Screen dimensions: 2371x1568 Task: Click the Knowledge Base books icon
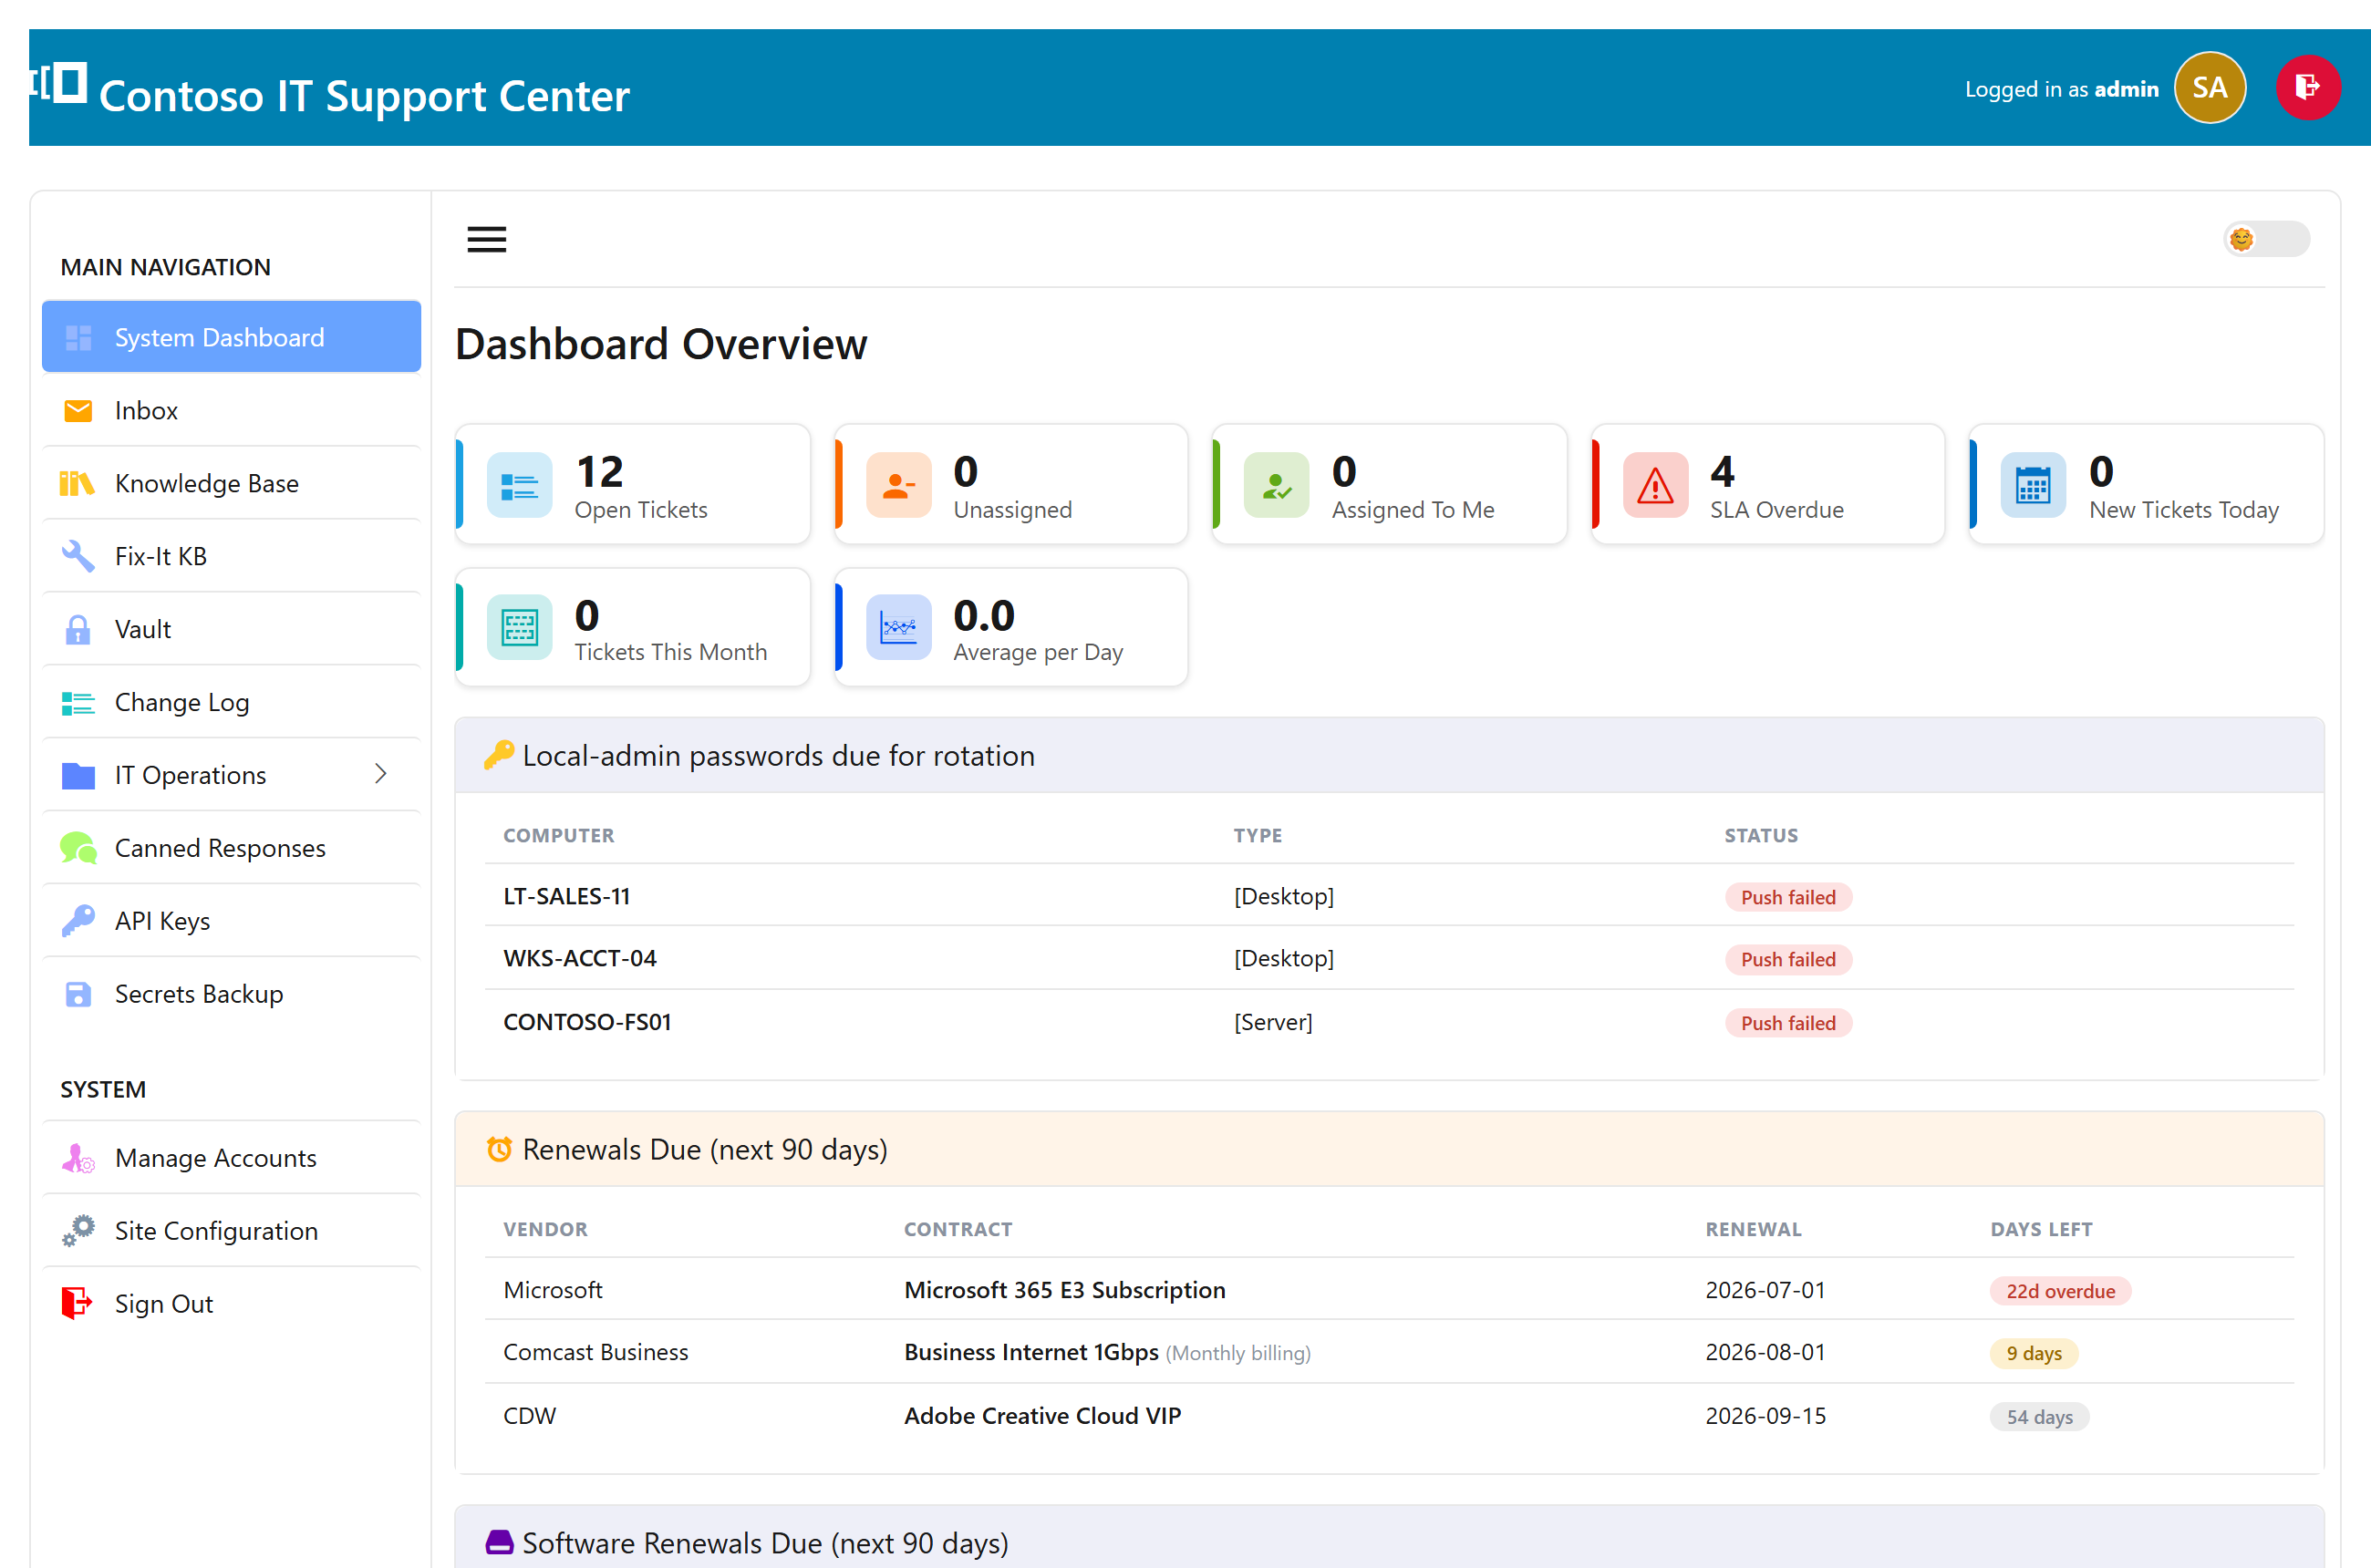point(77,484)
